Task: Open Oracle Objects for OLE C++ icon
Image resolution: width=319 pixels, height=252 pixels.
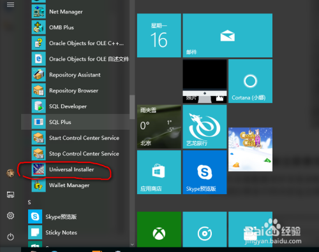Action: click(39, 43)
